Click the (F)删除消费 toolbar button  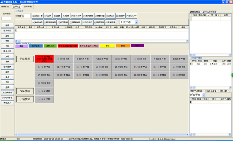click(x=75, y=22)
